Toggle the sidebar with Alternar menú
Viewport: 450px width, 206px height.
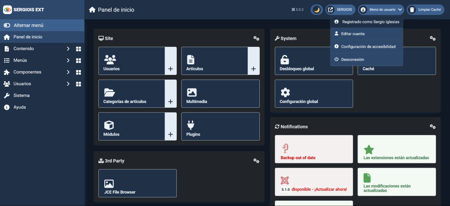click(42, 25)
